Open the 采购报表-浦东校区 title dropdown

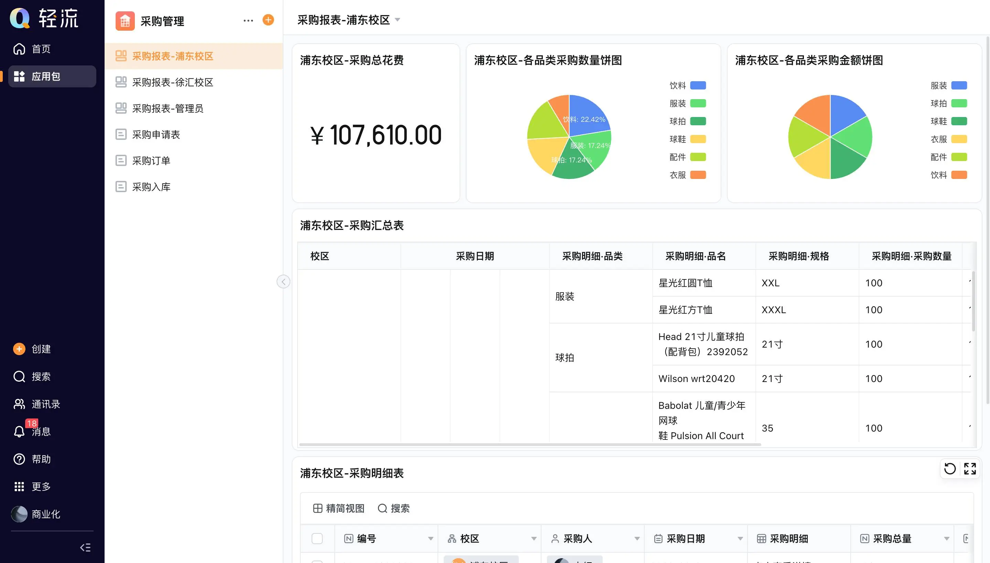point(397,20)
